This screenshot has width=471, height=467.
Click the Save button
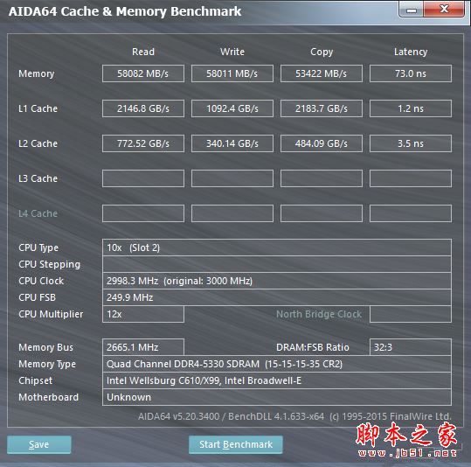pyautogui.click(x=39, y=444)
